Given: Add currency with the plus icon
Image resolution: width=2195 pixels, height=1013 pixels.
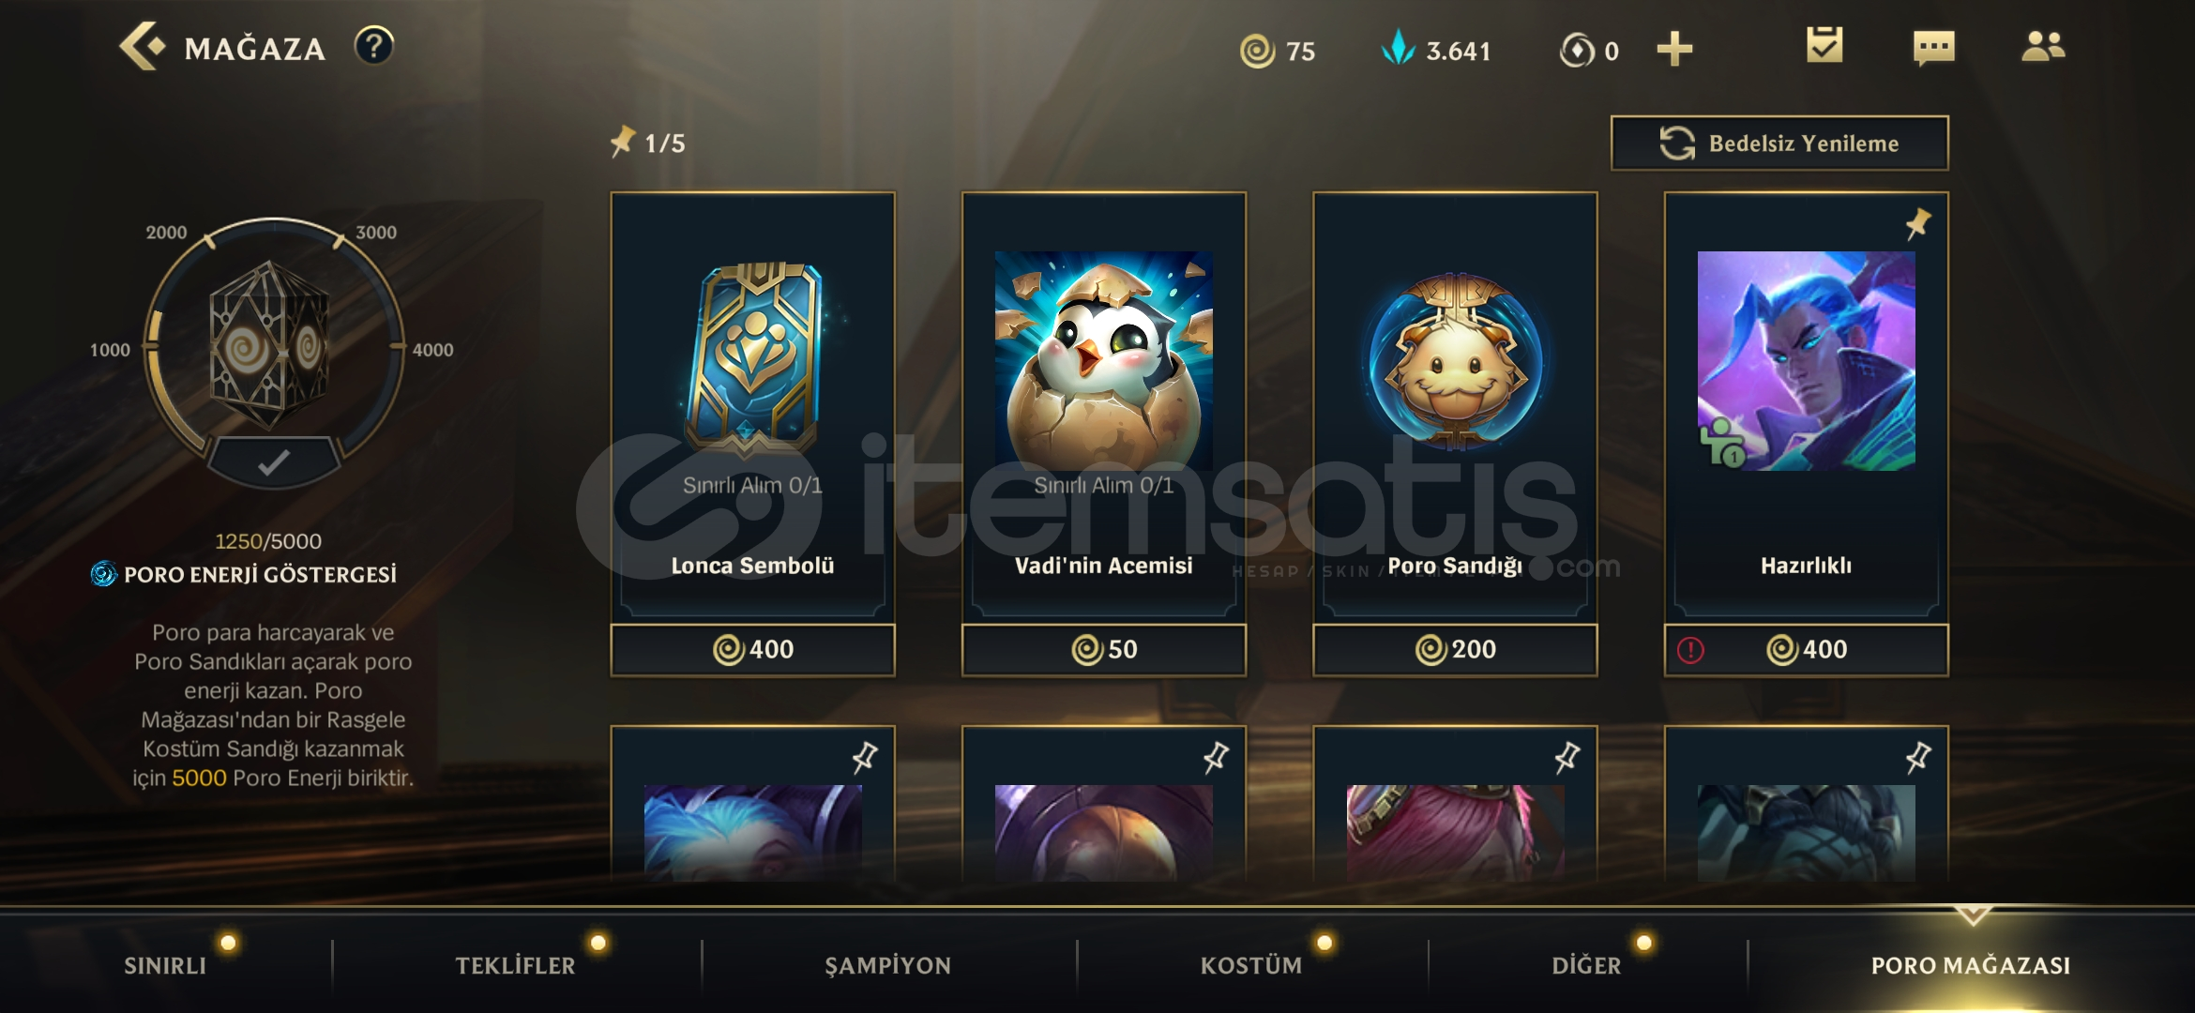Looking at the screenshot, I should 1674,49.
